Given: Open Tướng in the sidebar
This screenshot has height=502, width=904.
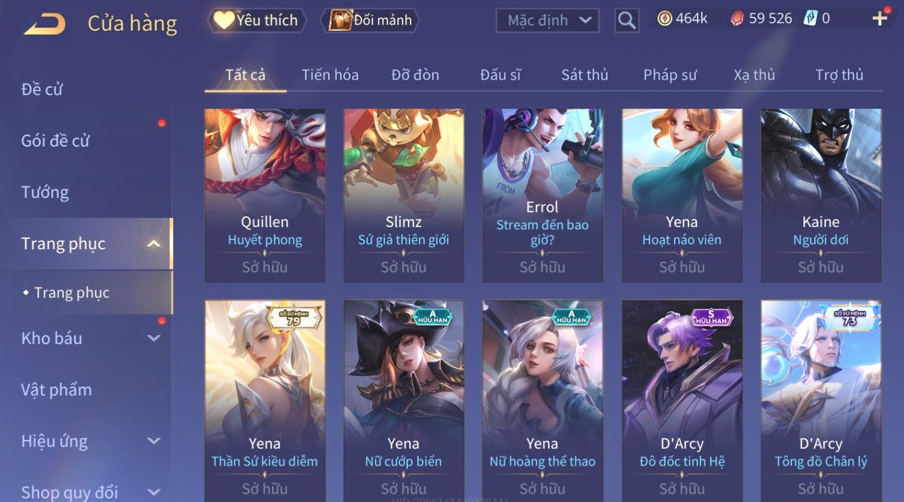Looking at the screenshot, I should [45, 192].
